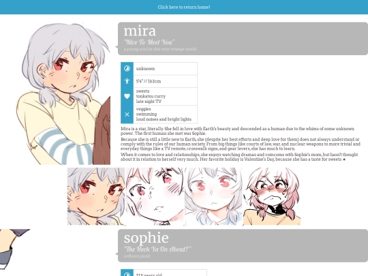The height and width of the screenshot is (276, 368).
Task: Select the third thumbnail with white-haired Mira
Action: coord(213,196)
